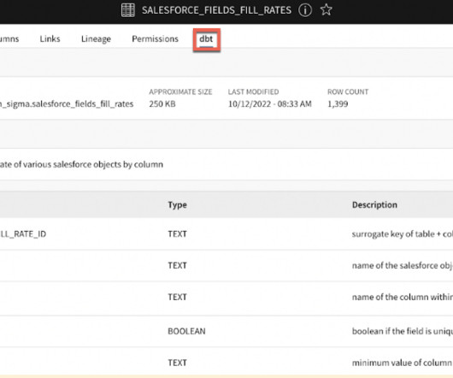
Task: Click the APPROXIMATE SIZE label
Action: point(180,92)
